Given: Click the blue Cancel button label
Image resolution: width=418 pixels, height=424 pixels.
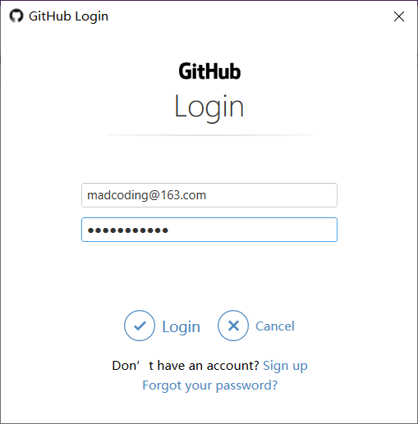Looking at the screenshot, I should [275, 326].
